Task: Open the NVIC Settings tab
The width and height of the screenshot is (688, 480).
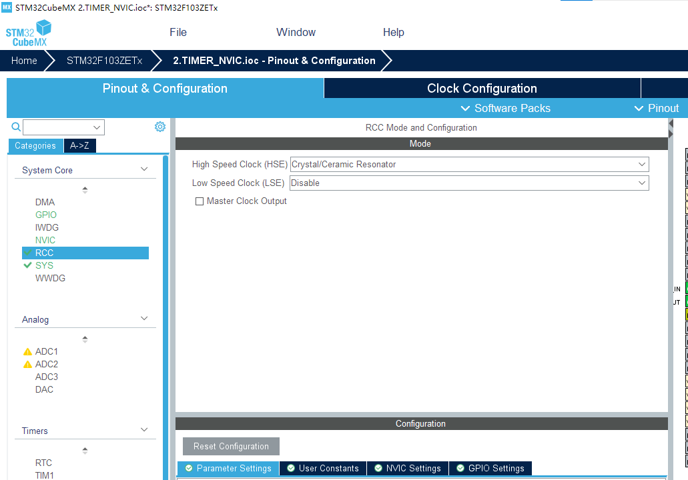Action: [x=408, y=468]
